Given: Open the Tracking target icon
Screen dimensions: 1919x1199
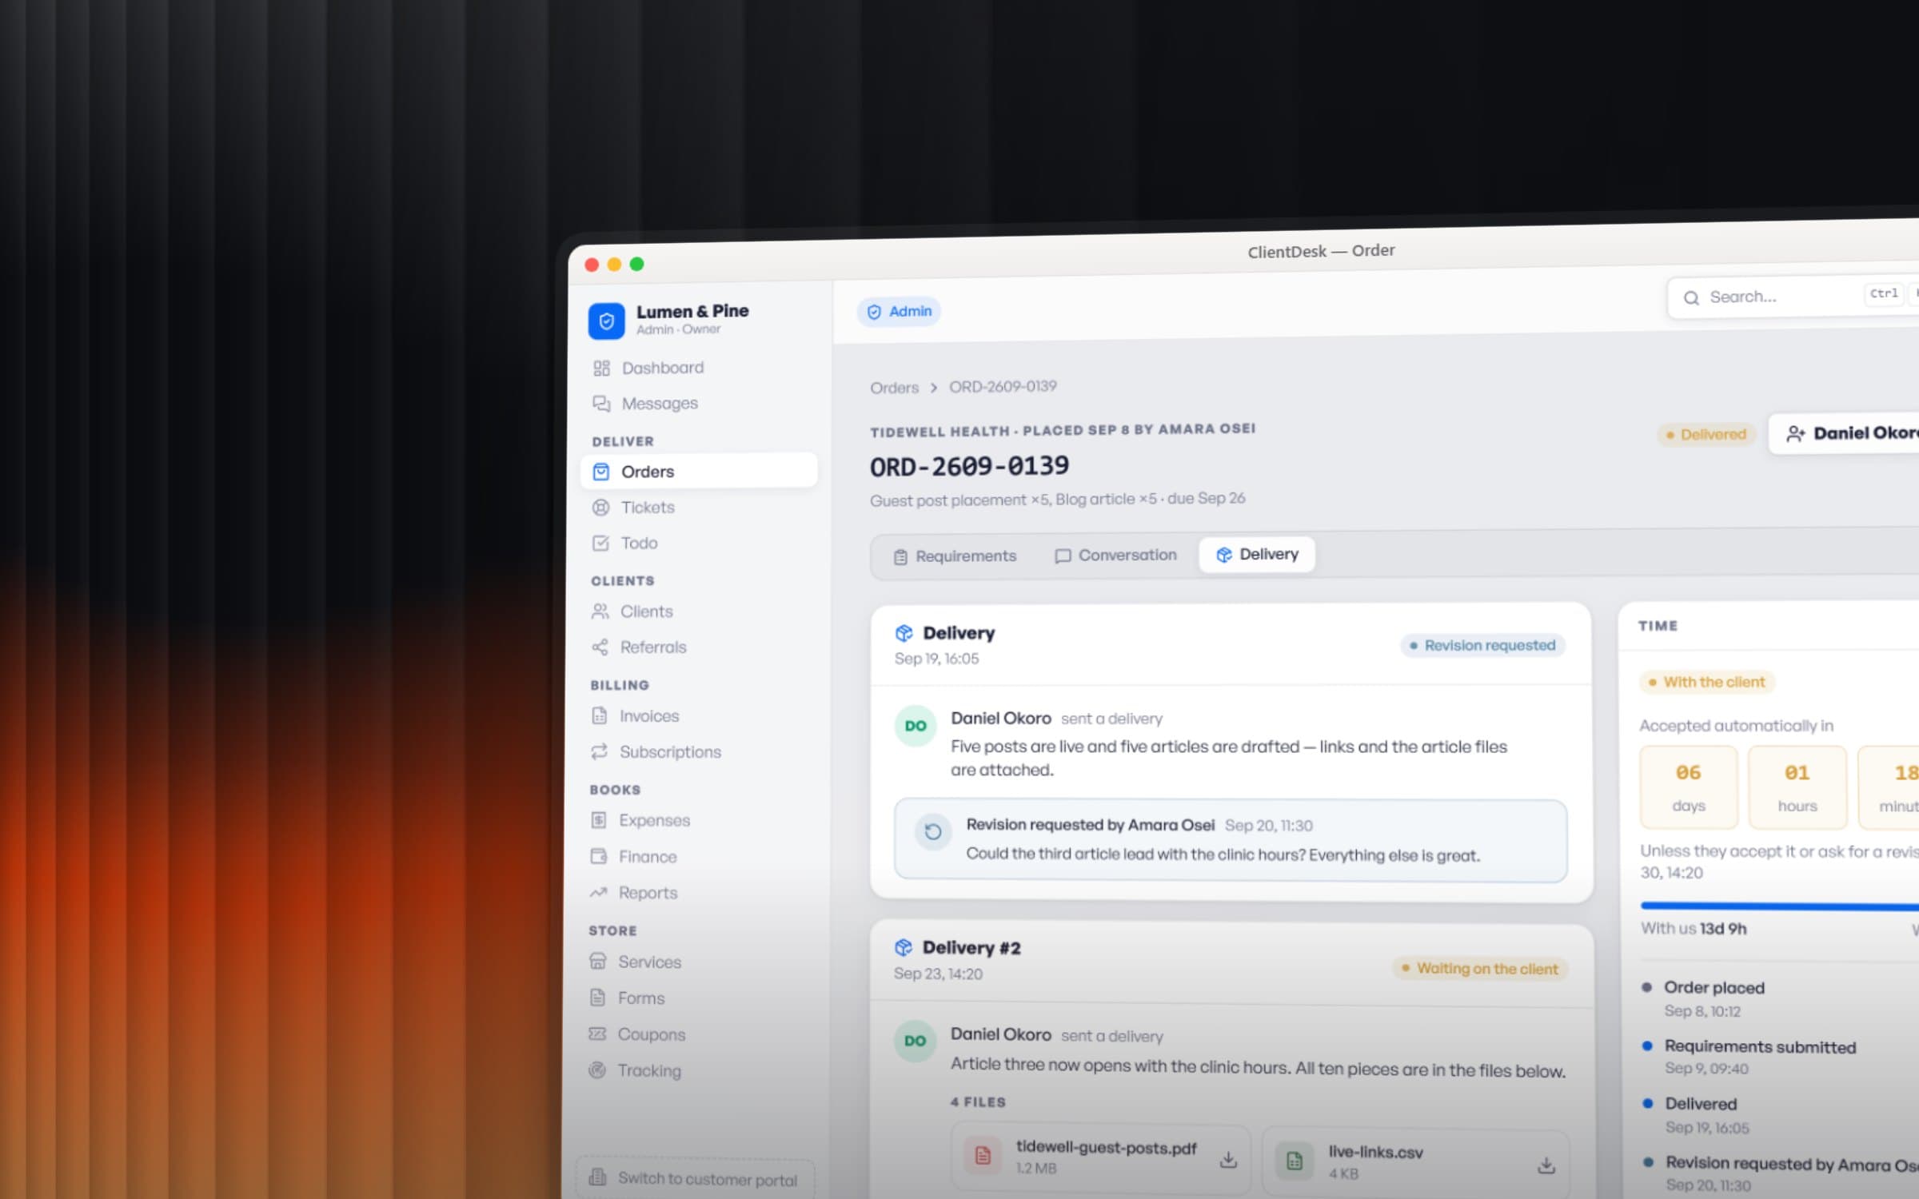Looking at the screenshot, I should point(596,1070).
